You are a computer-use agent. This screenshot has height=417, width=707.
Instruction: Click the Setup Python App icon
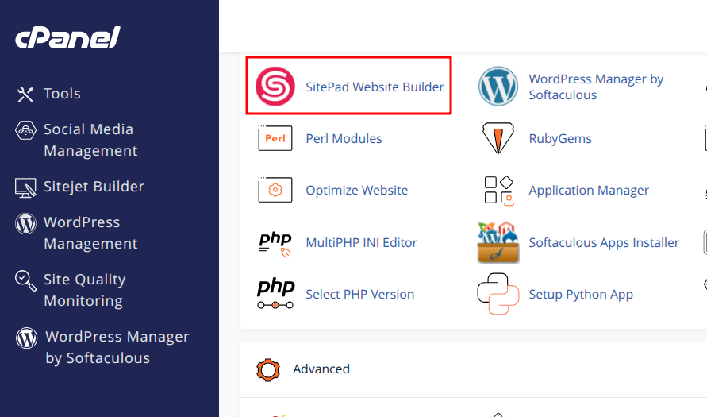pos(498,294)
